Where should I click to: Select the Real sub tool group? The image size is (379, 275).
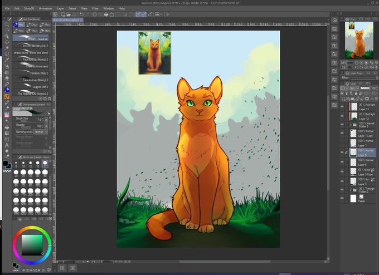[x=19, y=31]
